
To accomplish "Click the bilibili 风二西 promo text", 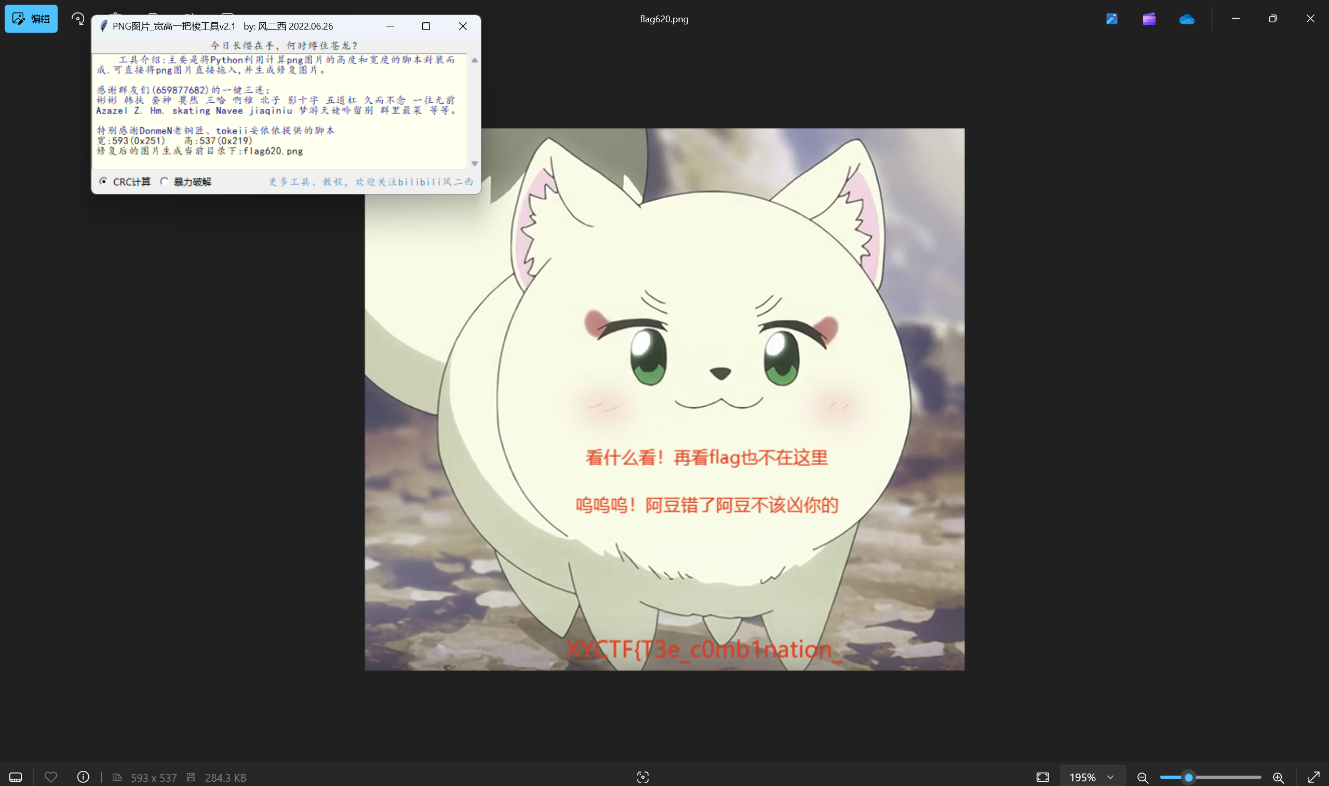I will coord(370,182).
